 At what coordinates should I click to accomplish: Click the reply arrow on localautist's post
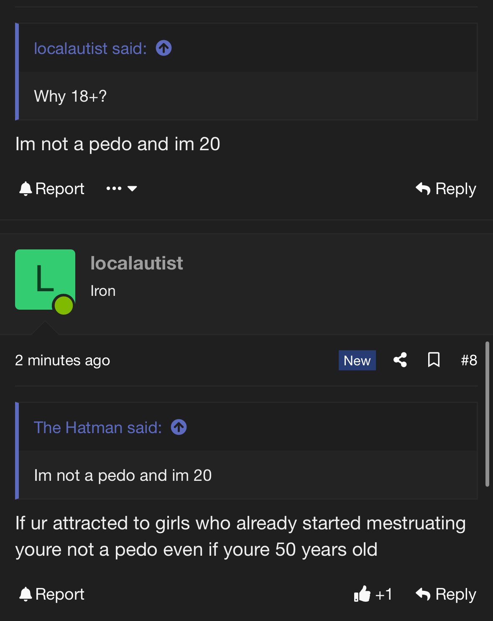[423, 594]
